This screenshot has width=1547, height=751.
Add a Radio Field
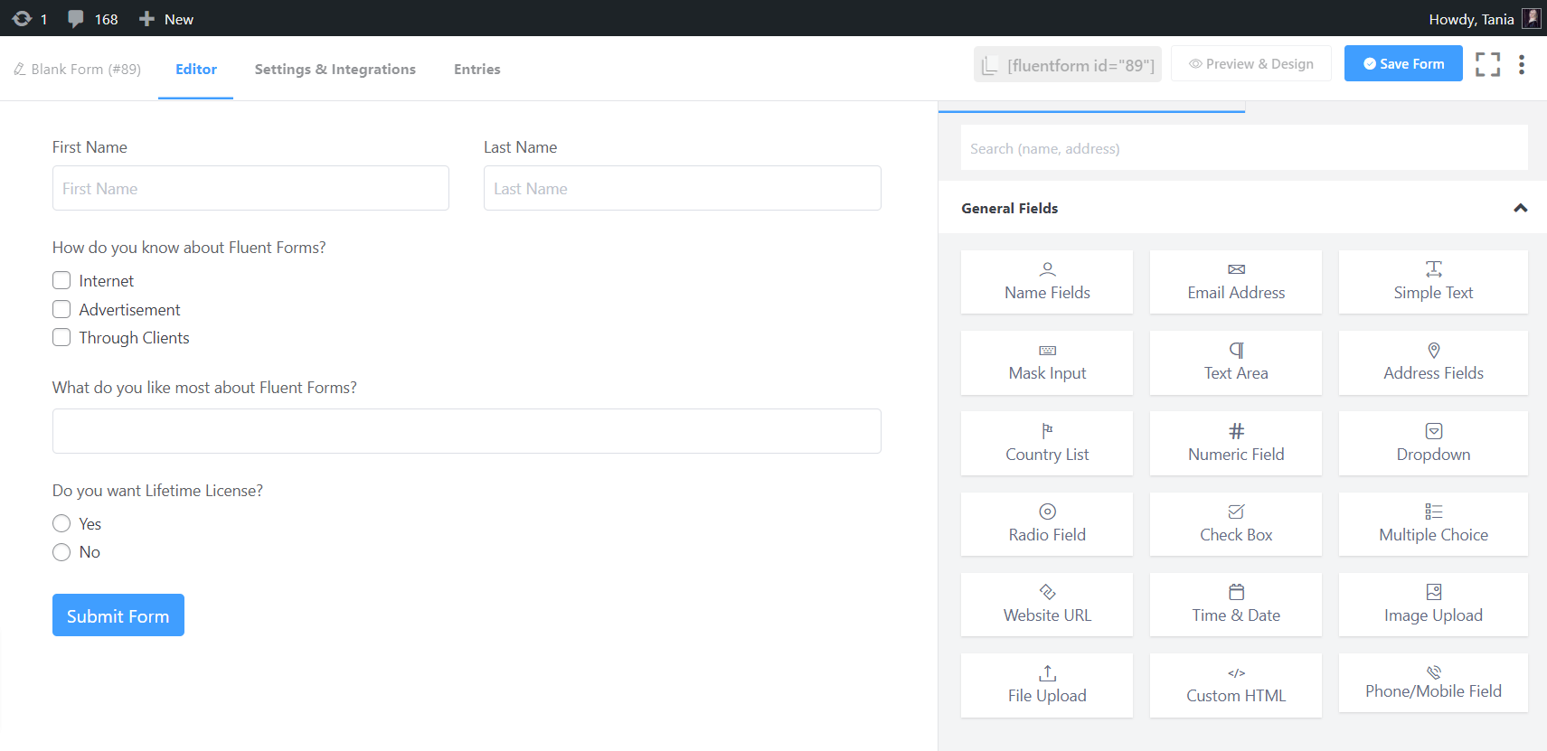coord(1047,524)
